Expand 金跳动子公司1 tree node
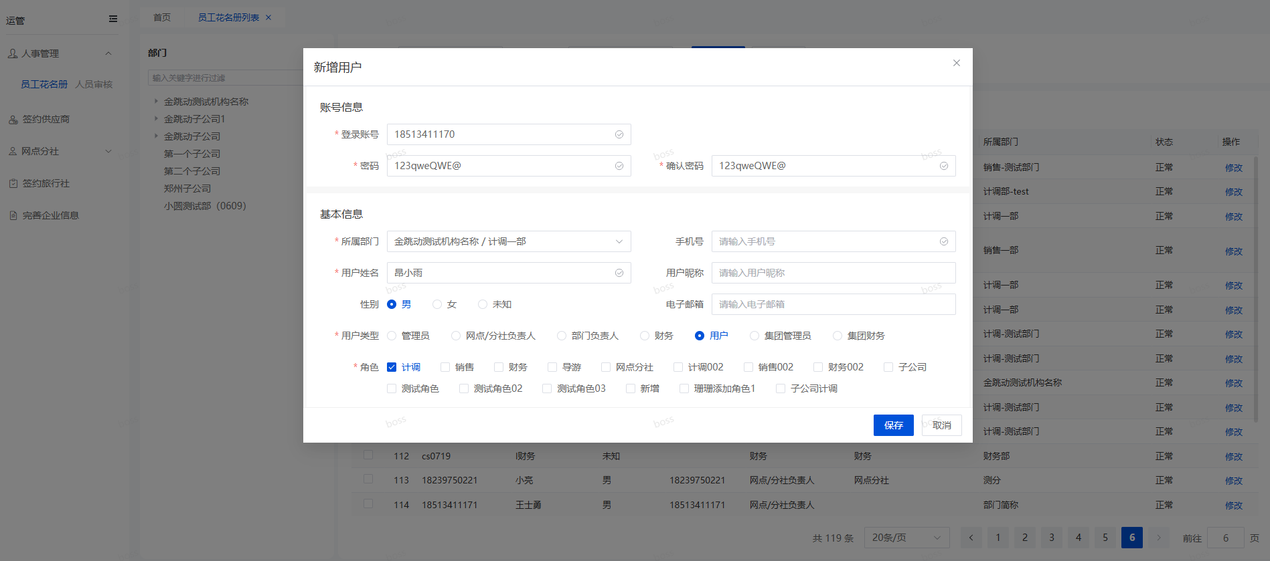 [x=156, y=119]
